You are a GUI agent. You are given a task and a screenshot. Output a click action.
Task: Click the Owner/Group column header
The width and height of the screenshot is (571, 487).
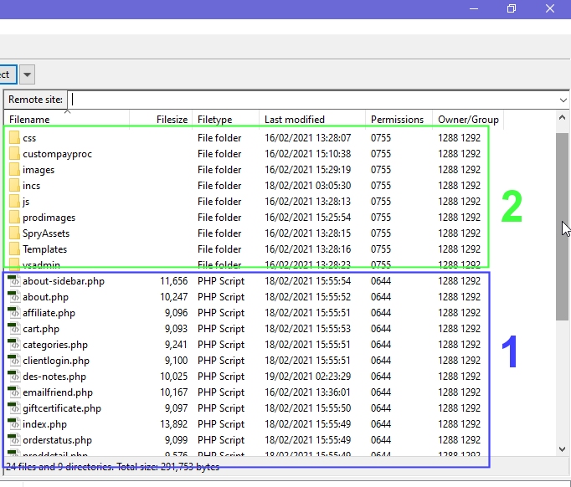click(468, 120)
